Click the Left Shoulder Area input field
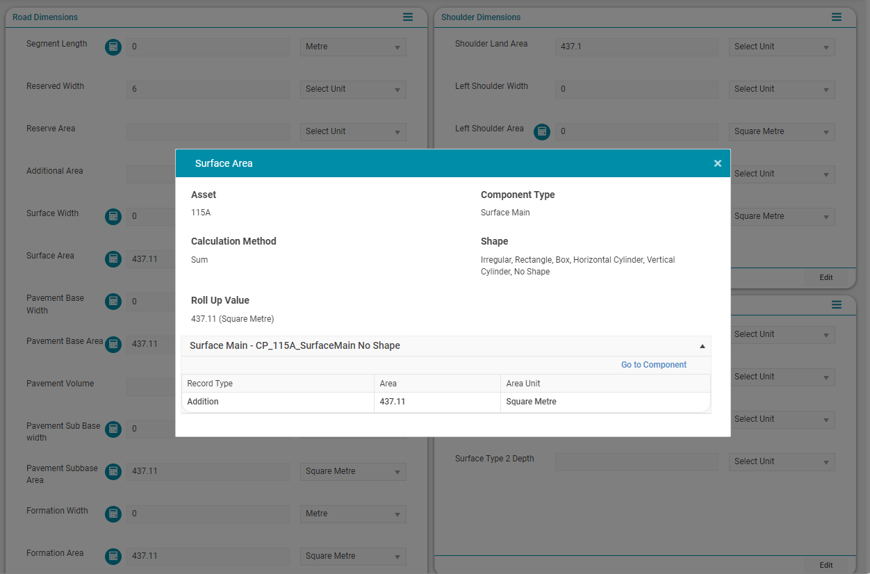This screenshot has height=574, width=870. tap(637, 132)
